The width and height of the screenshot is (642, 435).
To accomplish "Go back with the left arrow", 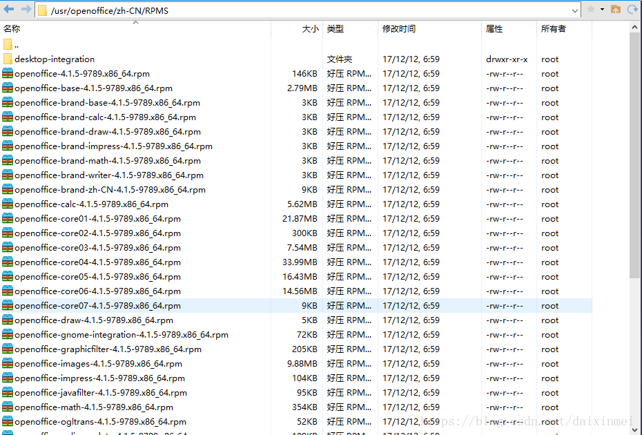I will 8,9.
